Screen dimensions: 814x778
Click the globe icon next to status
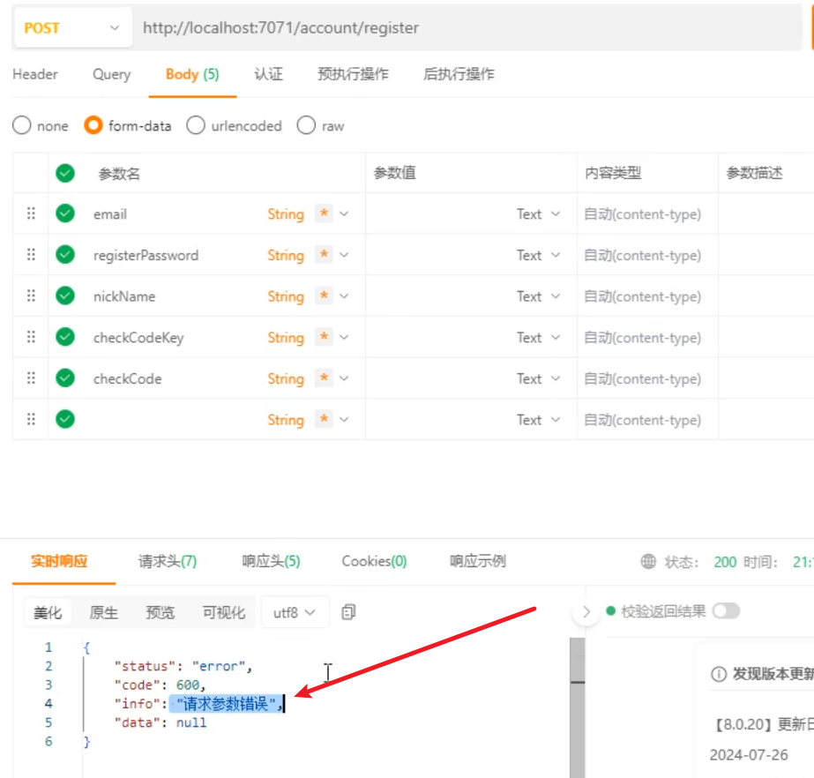tap(648, 562)
